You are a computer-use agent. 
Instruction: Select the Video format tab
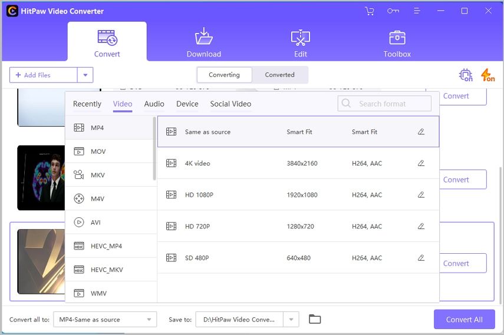(123, 104)
